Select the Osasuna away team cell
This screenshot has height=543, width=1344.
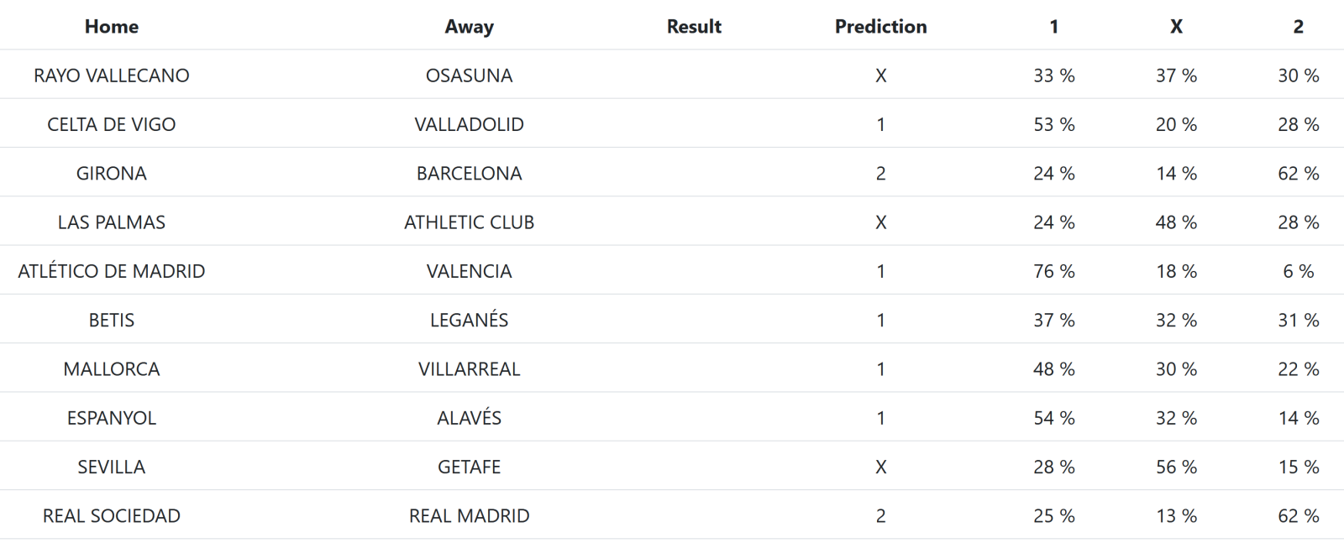tap(469, 76)
